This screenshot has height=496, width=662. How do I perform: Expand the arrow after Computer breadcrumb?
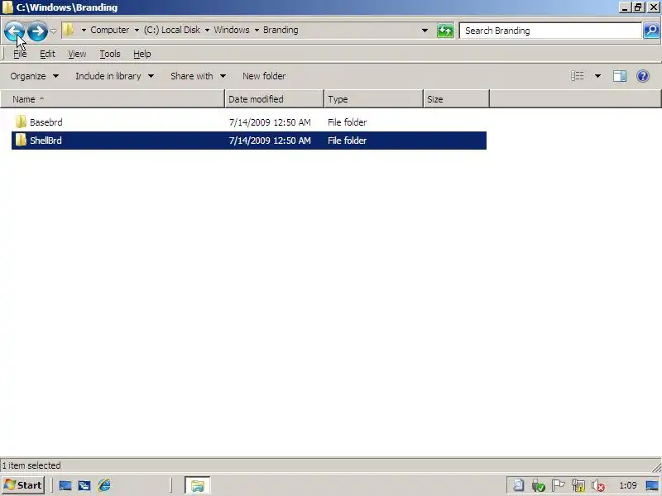point(137,31)
